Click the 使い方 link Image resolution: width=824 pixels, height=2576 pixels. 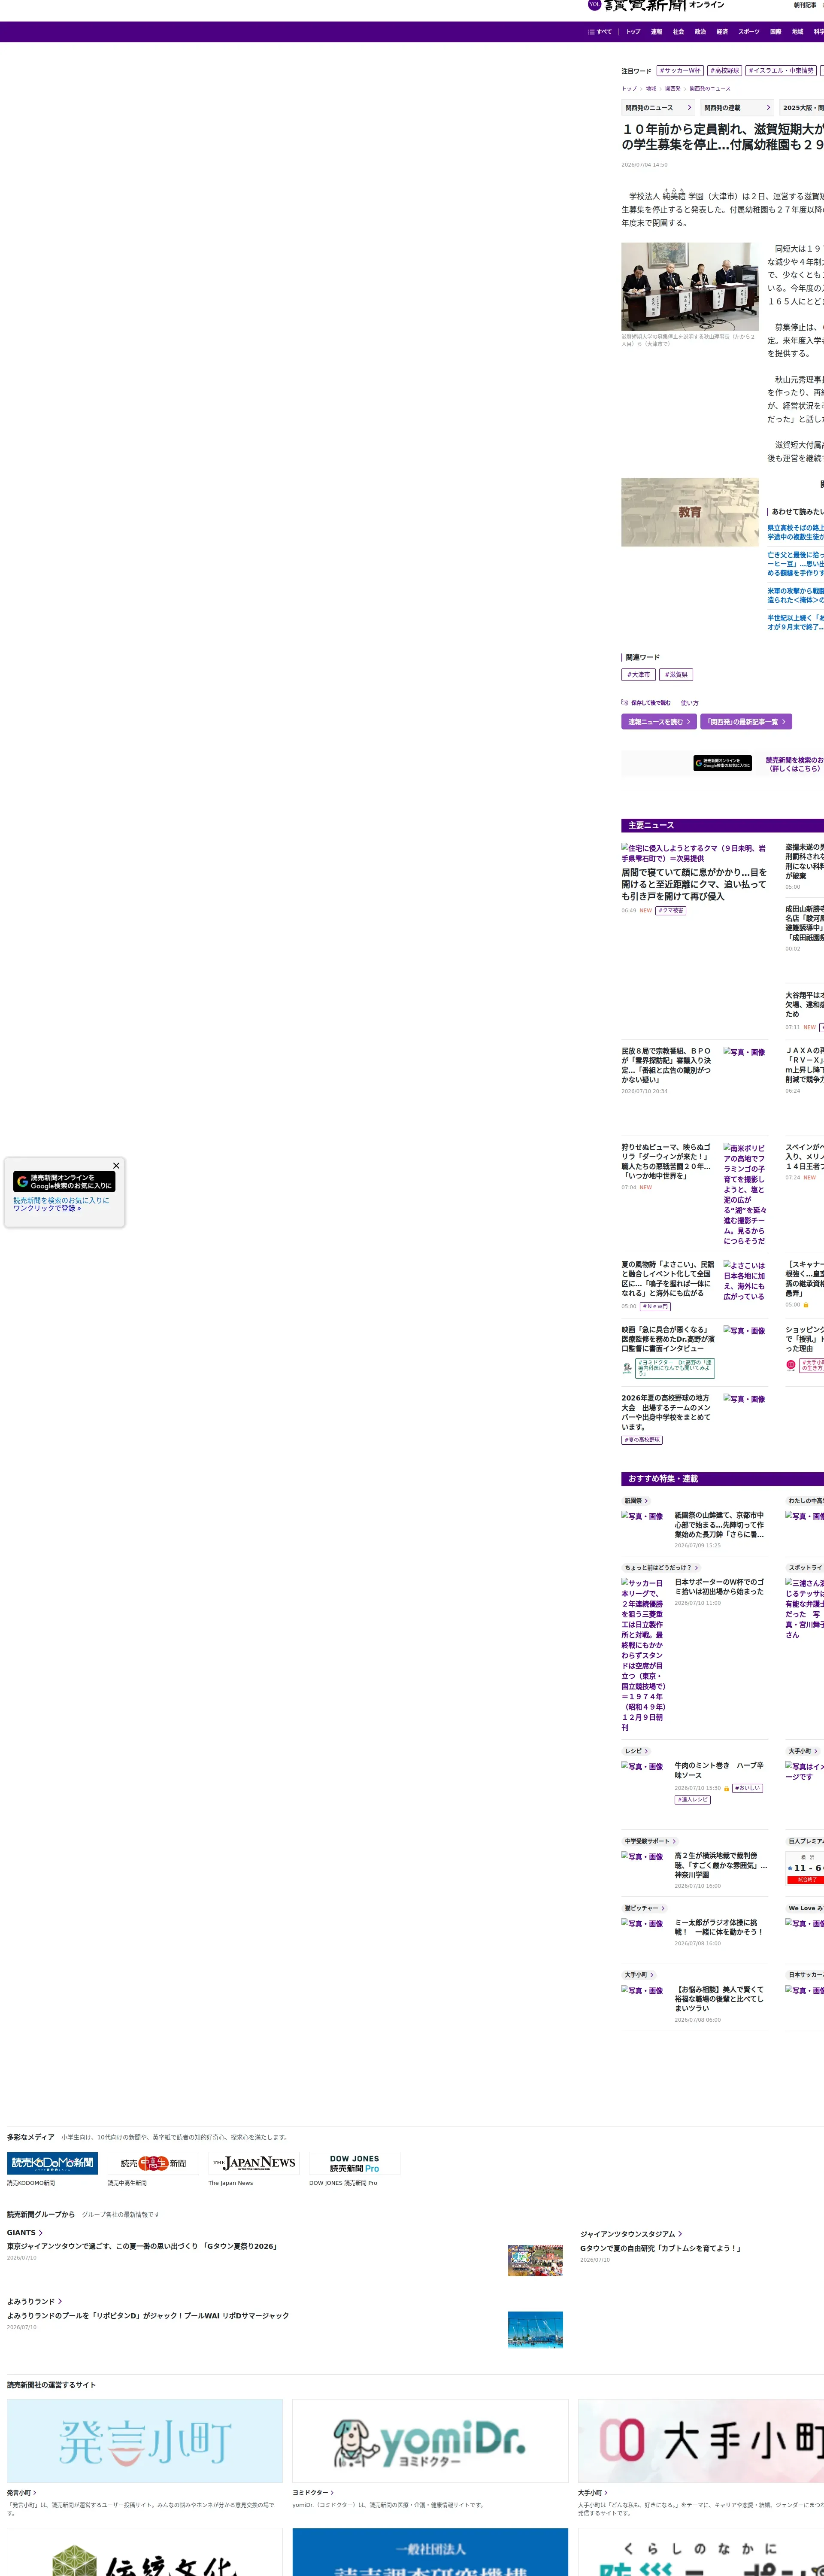tap(690, 703)
